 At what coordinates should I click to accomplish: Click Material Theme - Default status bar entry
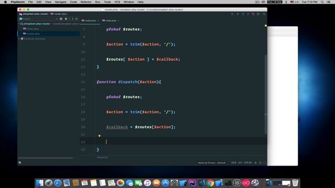coord(211,162)
